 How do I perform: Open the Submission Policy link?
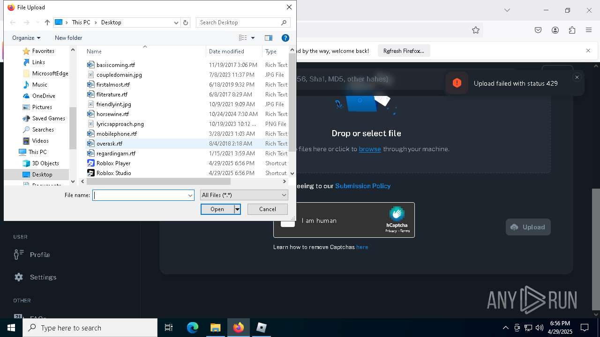(x=363, y=186)
